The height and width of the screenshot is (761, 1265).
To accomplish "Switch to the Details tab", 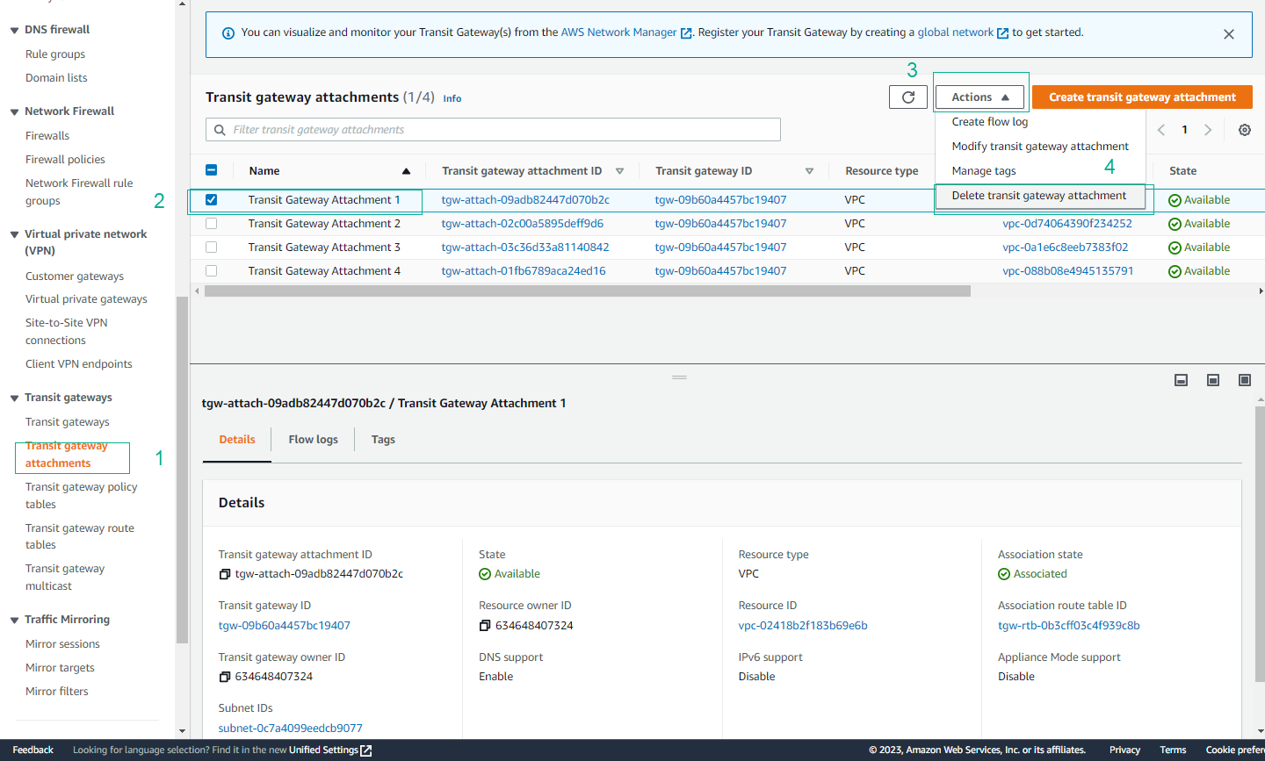I will coord(237,440).
